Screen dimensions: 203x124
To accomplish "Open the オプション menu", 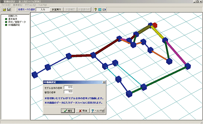I will 30,5.
